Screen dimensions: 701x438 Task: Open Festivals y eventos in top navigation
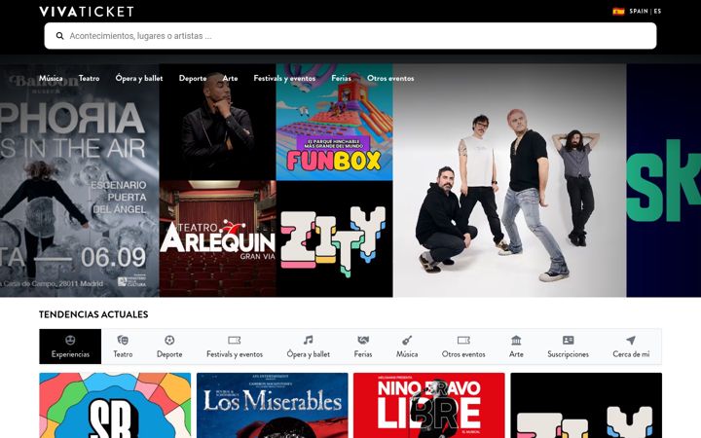(x=284, y=78)
